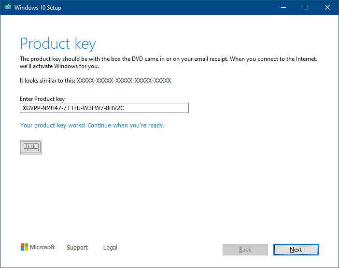Open the Support link
The image size is (339, 268).
pyautogui.click(x=77, y=247)
